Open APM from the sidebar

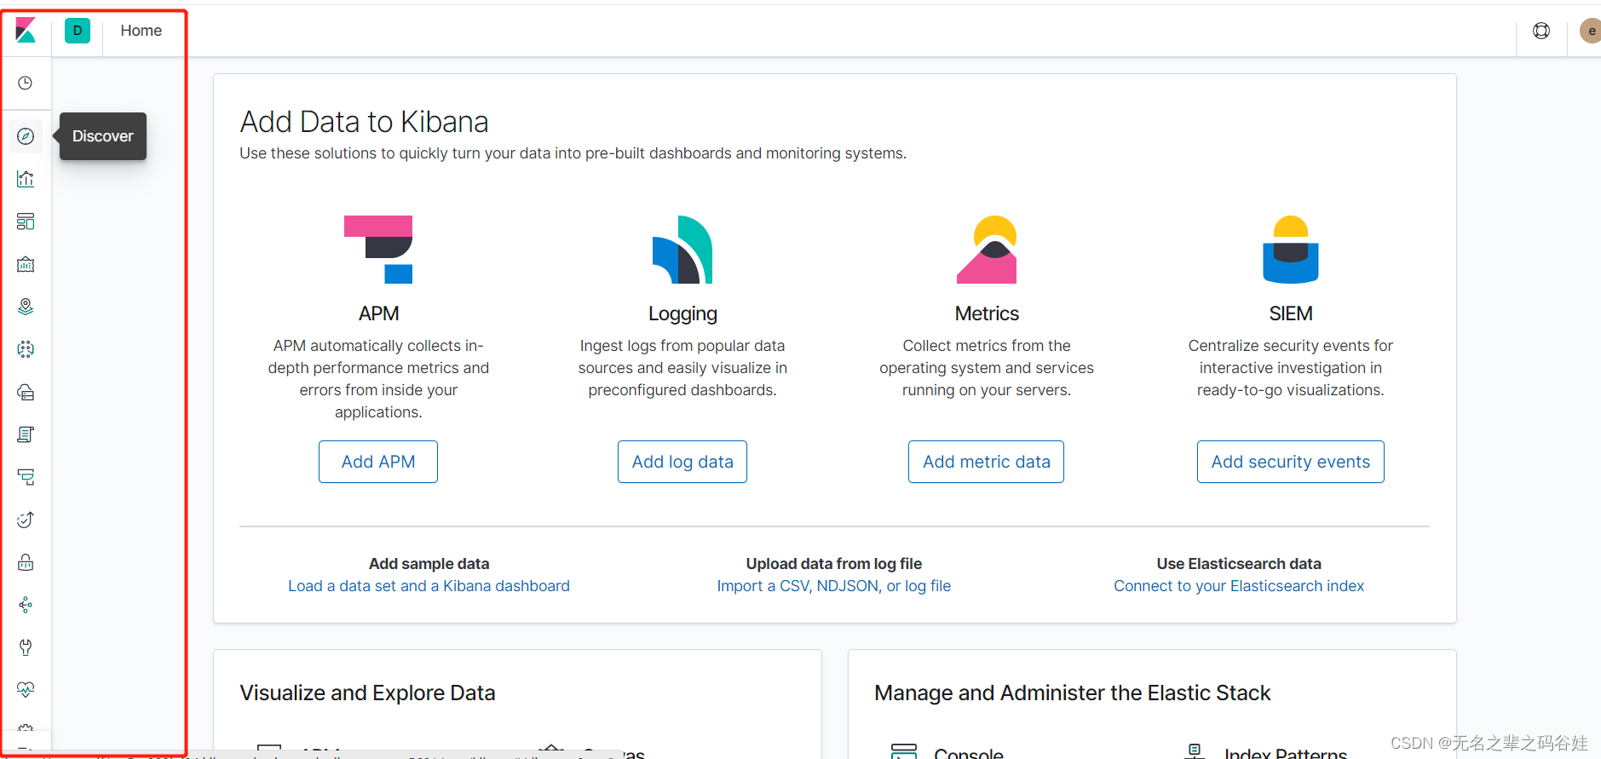point(26,477)
